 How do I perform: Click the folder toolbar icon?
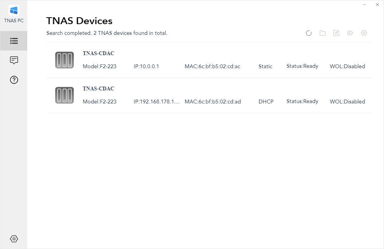coord(323,33)
